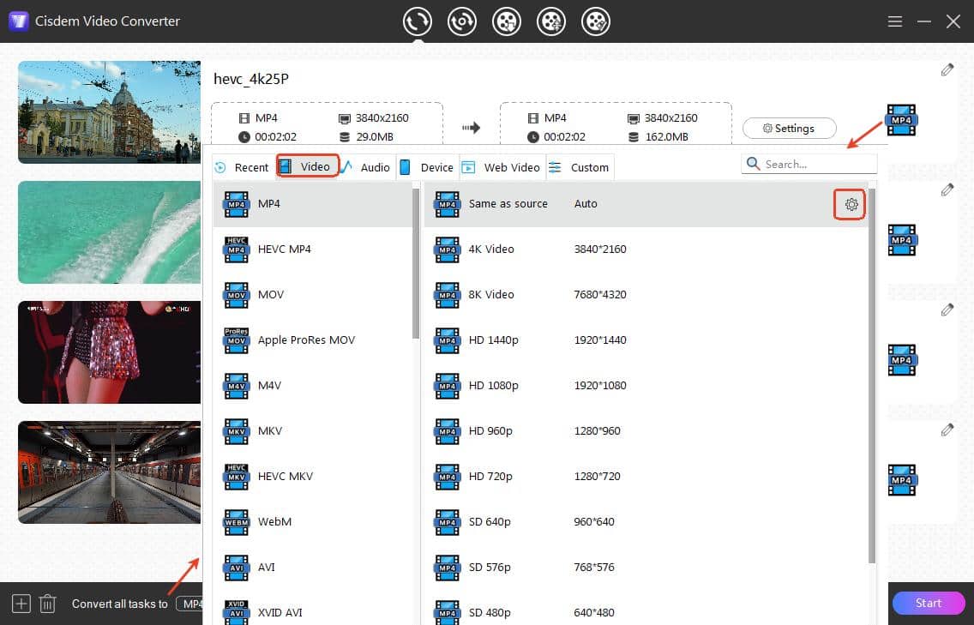Open gear settings on Same as source preset

(x=850, y=204)
